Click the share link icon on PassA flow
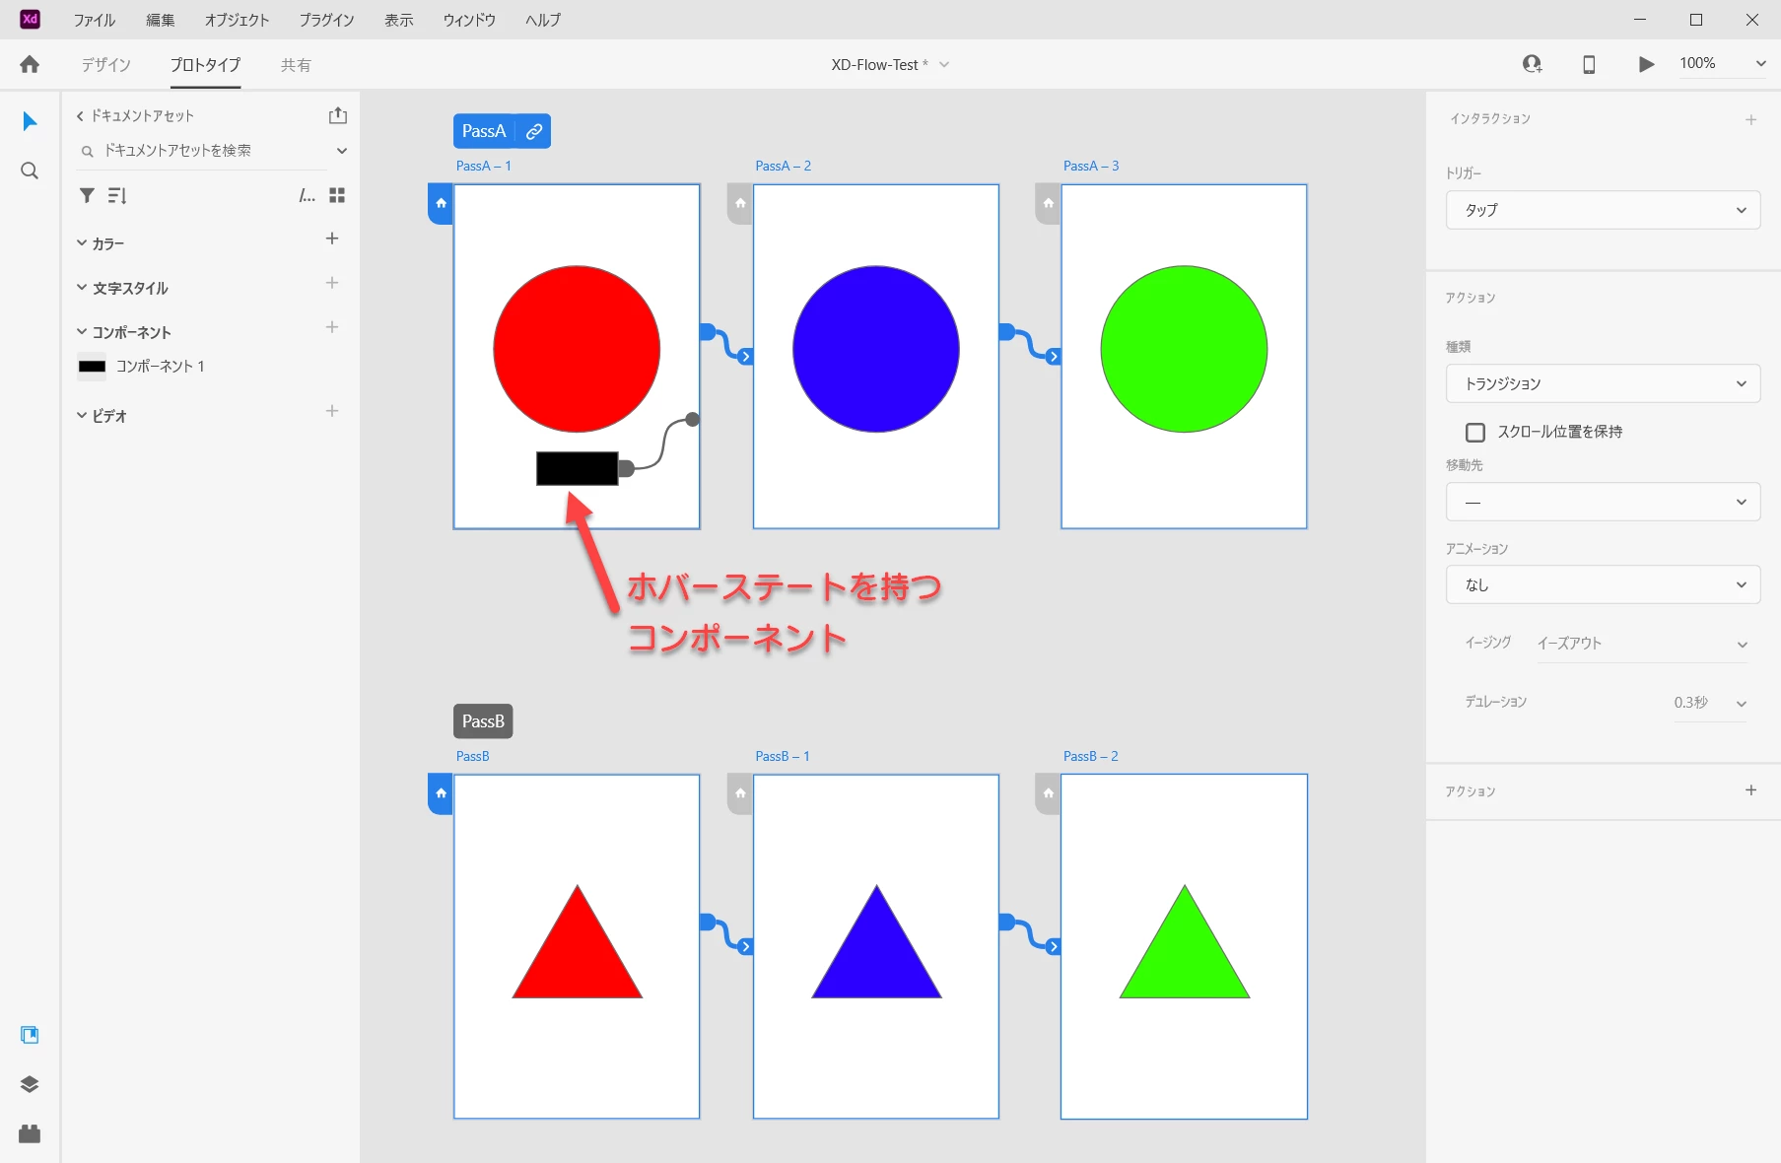 (534, 131)
